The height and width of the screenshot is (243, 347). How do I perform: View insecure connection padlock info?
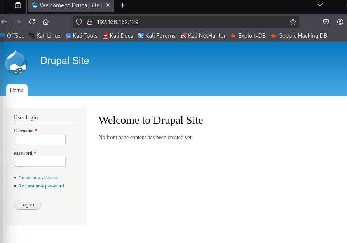tap(90, 22)
